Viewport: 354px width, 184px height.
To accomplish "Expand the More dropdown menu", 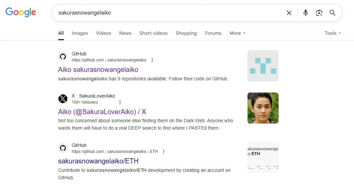I will tap(237, 33).
